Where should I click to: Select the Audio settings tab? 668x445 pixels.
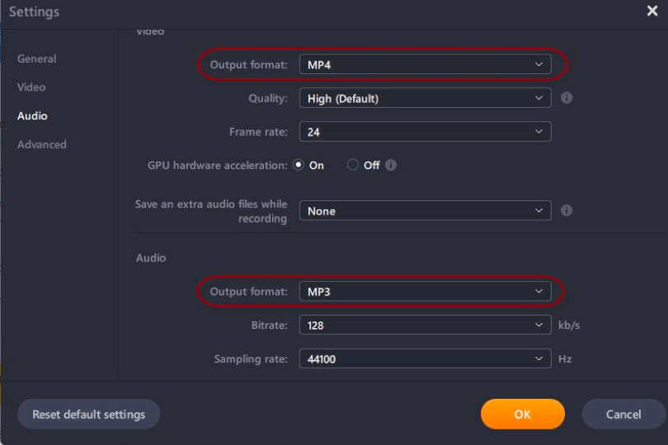click(32, 116)
